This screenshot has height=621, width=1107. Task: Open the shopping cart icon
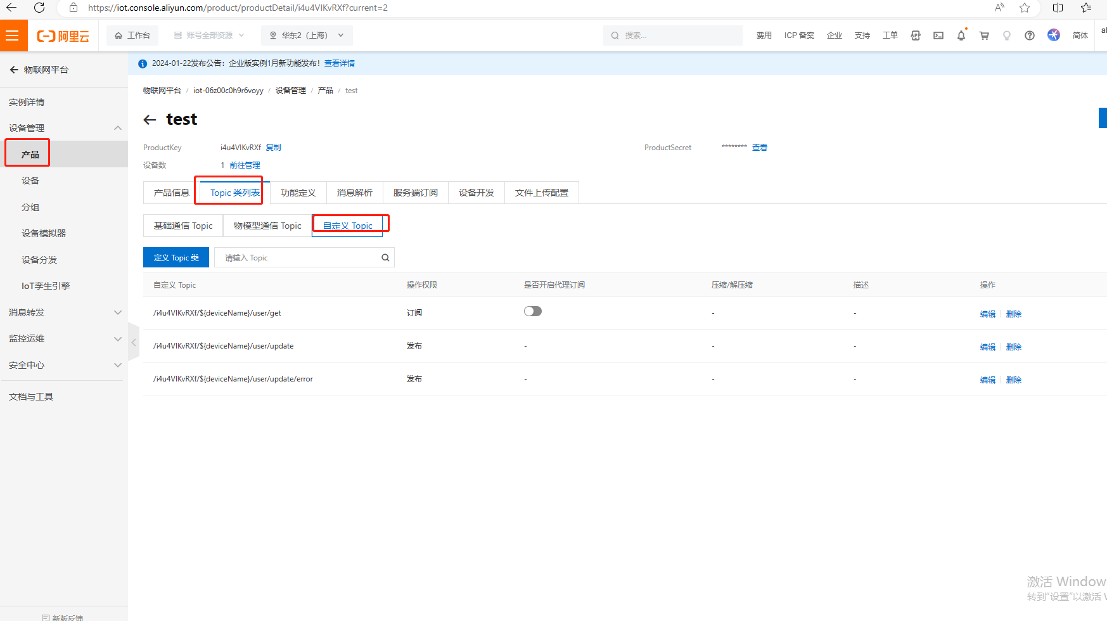[984, 35]
